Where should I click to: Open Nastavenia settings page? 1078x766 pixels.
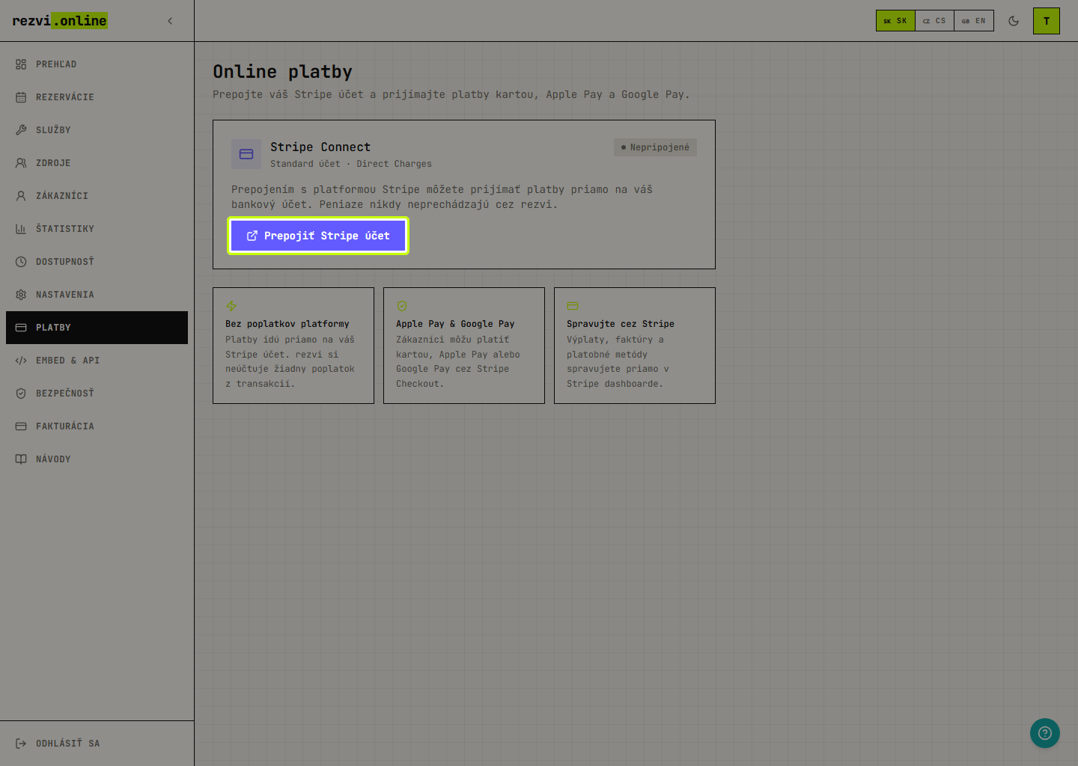click(97, 295)
